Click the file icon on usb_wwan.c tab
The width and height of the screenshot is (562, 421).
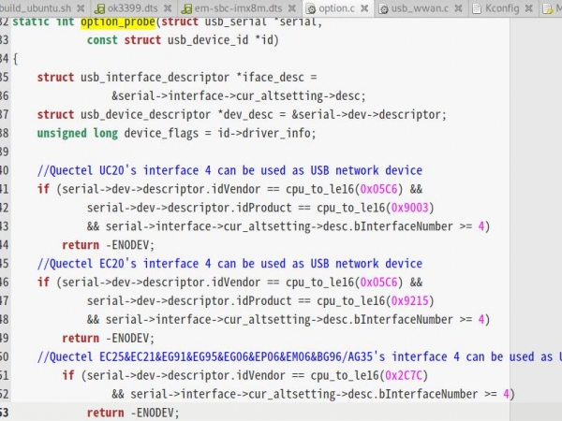coord(384,8)
